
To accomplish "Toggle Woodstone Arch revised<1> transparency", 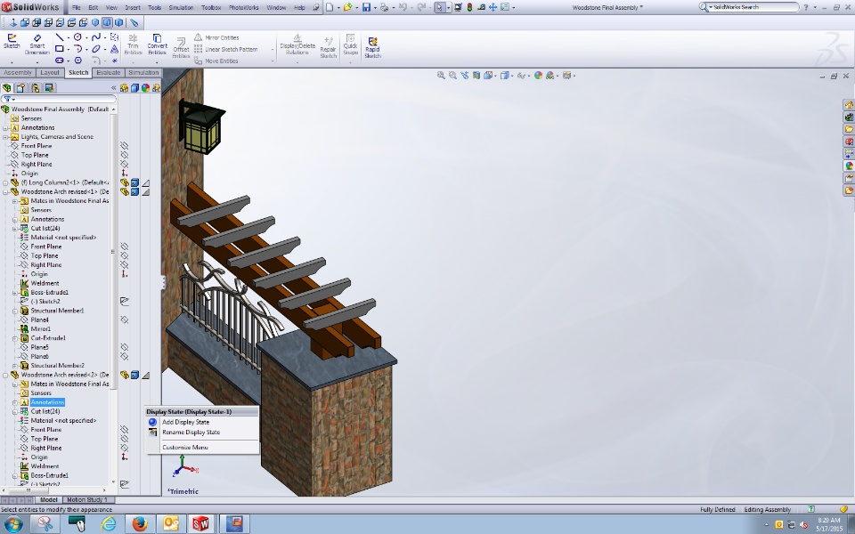I will click(145, 192).
